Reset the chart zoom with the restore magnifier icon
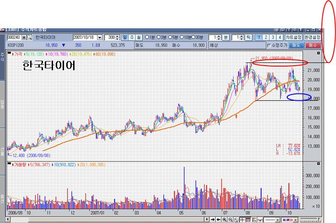The image size is (336, 223). pyautogui.click(x=236, y=220)
